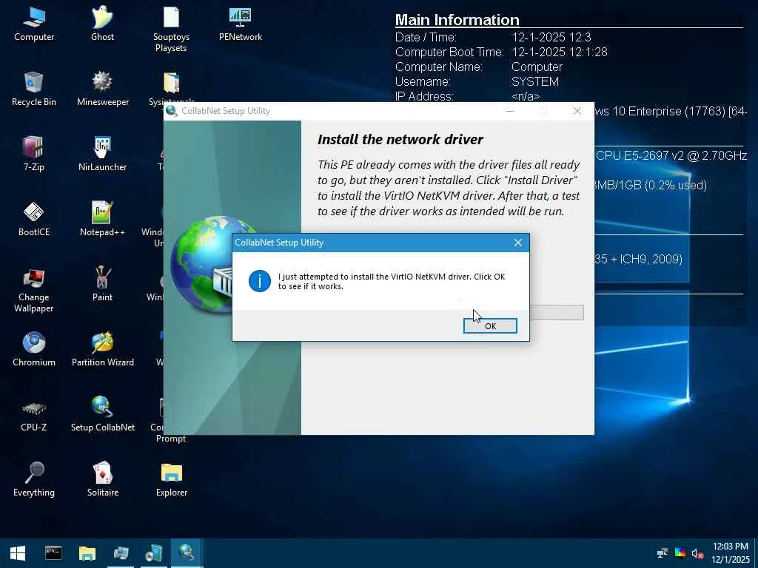758x568 pixels.
Task: Launch Solitaire from the desktop
Action: tap(102, 479)
